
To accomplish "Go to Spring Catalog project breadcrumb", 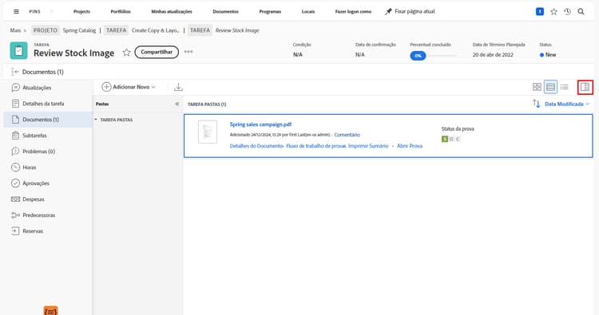I will click(x=79, y=30).
